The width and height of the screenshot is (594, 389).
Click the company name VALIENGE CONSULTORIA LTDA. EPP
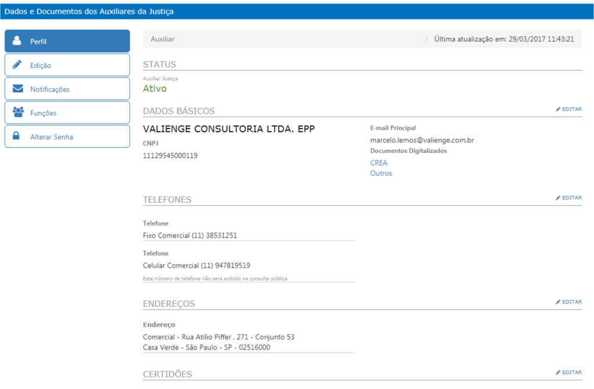229,129
